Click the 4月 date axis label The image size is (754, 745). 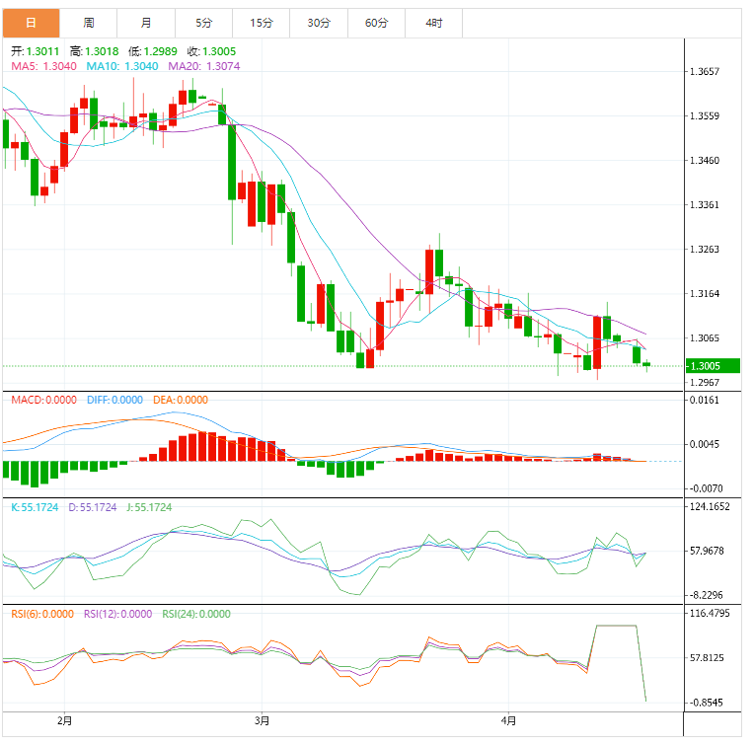(509, 721)
